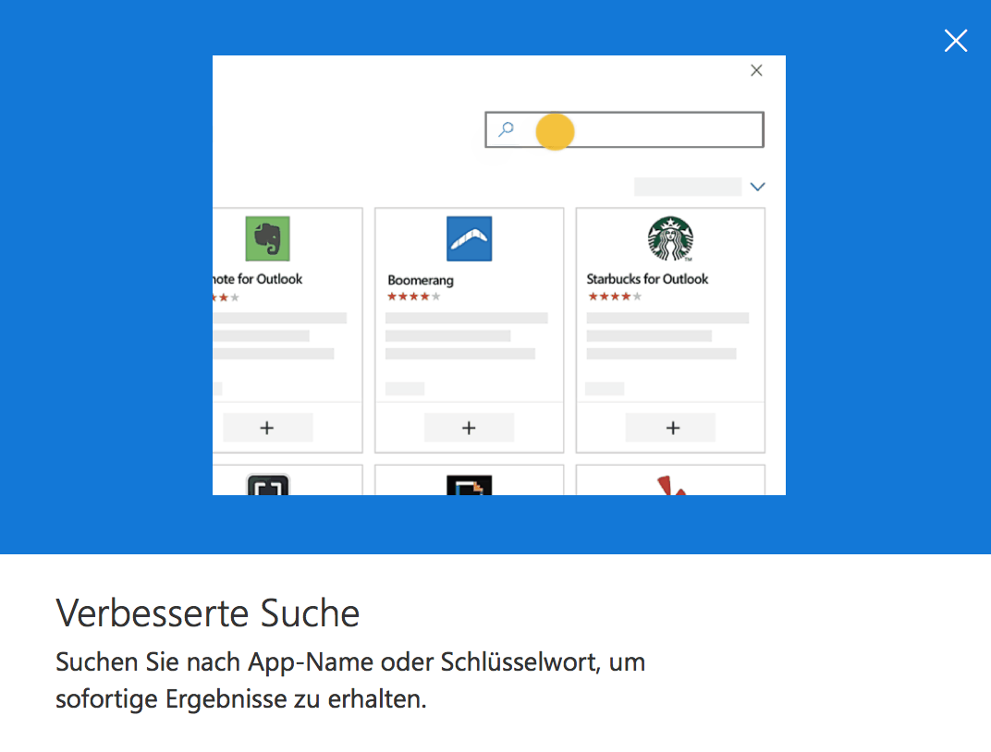Open the Boomerang app icon
The height and width of the screenshot is (752, 991).
(x=469, y=239)
